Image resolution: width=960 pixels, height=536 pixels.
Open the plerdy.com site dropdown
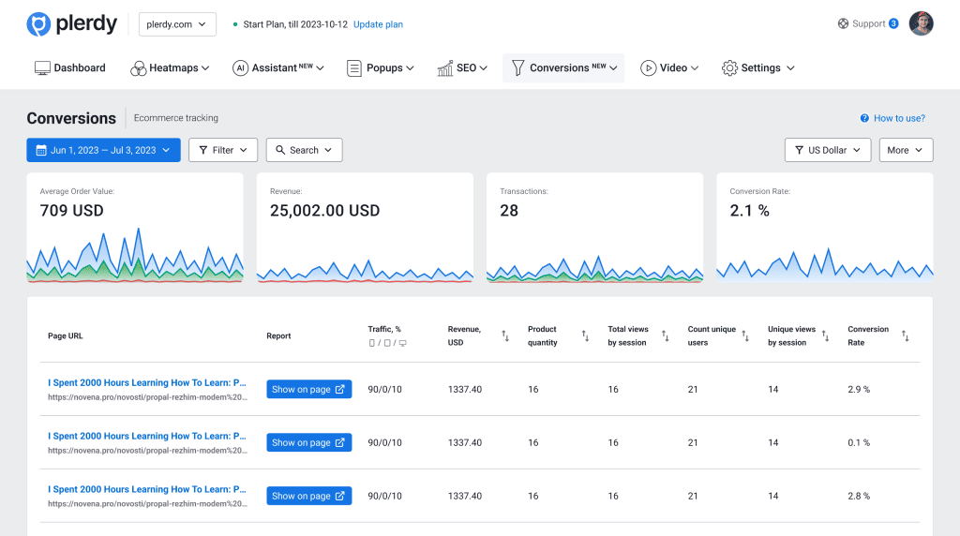(177, 24)
